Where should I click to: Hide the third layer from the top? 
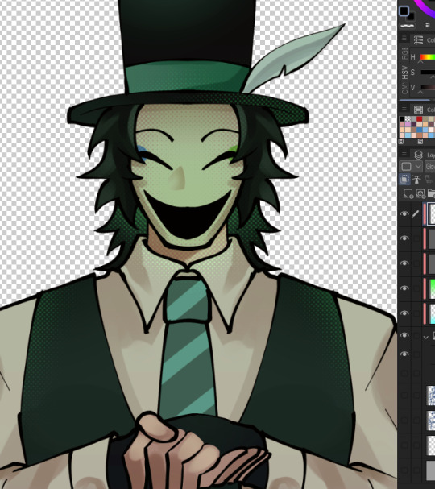click(x=404, y=263)
